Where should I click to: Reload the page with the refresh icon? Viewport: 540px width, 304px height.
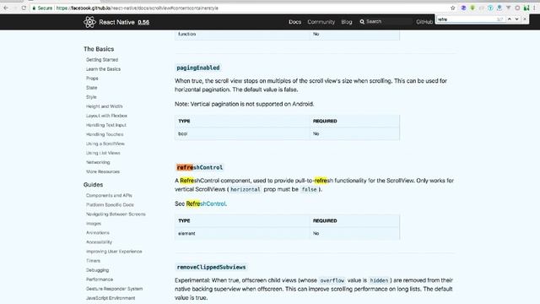tap(24, 8)
